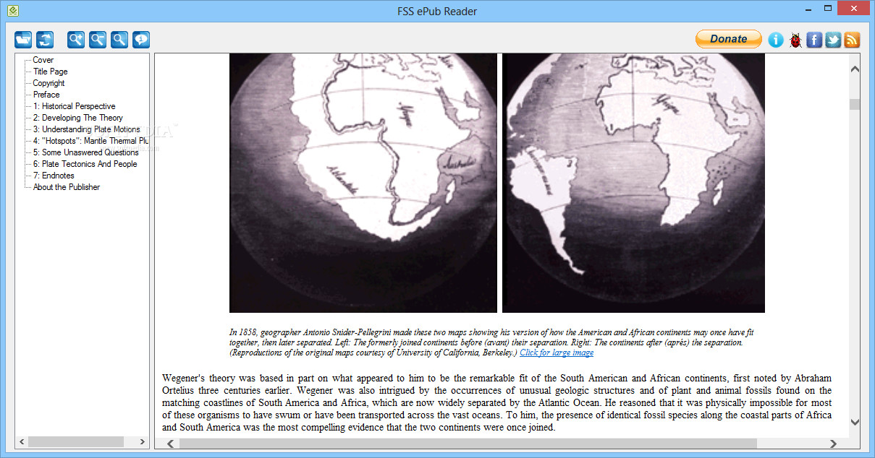Zoom in with the magnifier plus icon
Image resolution: width=875 pixels, height=458 pixels.
(x=76, y=40)
